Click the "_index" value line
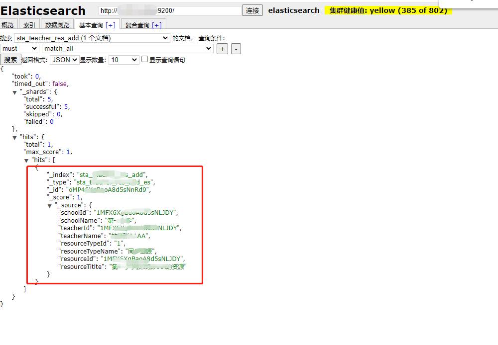 [97, 174]
